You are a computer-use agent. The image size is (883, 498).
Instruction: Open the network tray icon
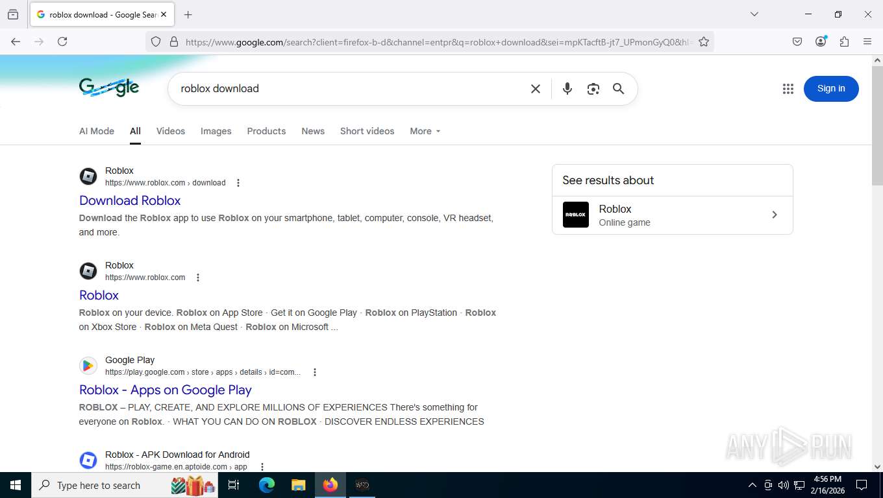[x=799, y=485]
